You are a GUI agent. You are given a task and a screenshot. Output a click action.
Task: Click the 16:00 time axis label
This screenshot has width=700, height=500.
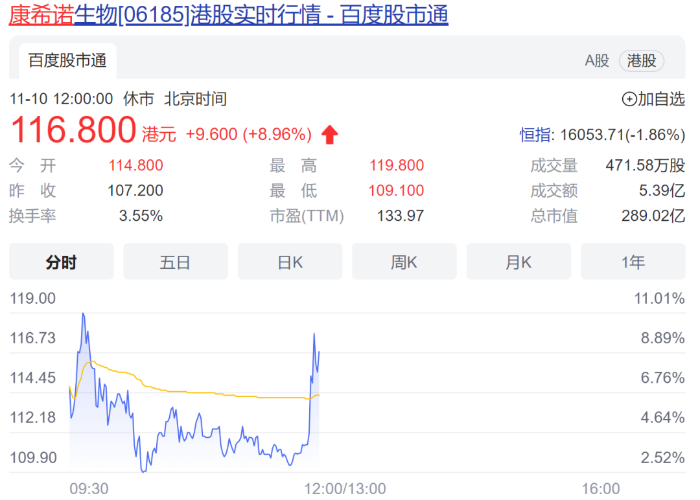pos(600,489)
